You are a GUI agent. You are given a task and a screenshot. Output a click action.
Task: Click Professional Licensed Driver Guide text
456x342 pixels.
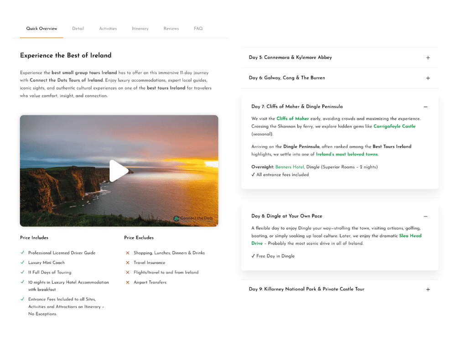click(x=62, y=253)
